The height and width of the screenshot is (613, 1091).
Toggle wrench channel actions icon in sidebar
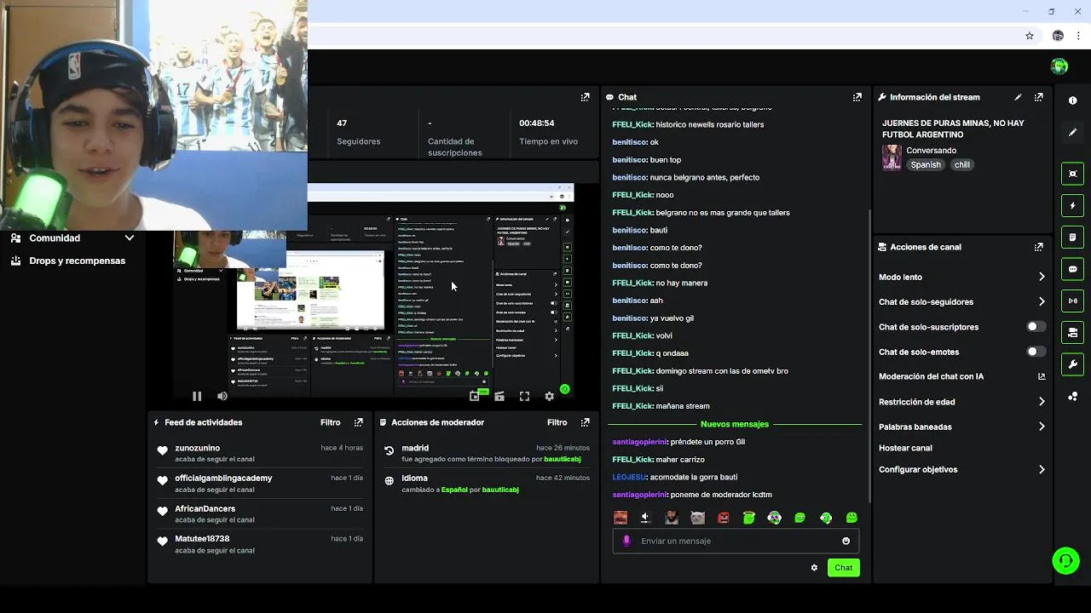click(x=1073, y=364)
